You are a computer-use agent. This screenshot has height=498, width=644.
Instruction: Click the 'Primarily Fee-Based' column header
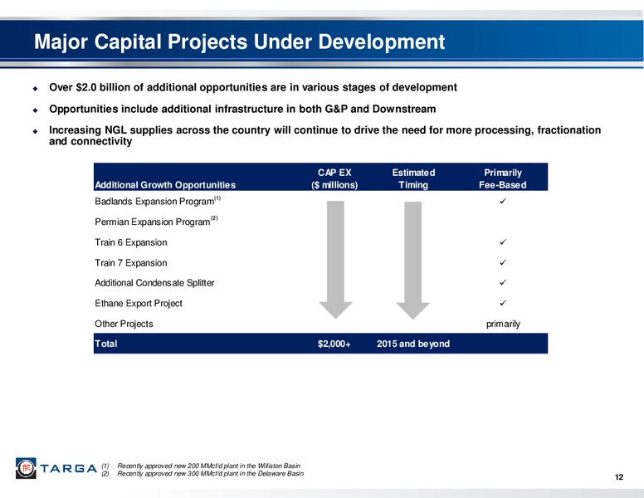(x=503, y=178)
